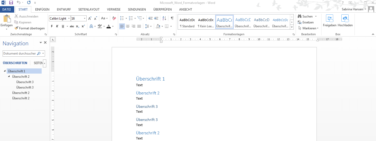The image size is (376, 141).
Task: Click the text effects glowing A icon
Action: 91,26
